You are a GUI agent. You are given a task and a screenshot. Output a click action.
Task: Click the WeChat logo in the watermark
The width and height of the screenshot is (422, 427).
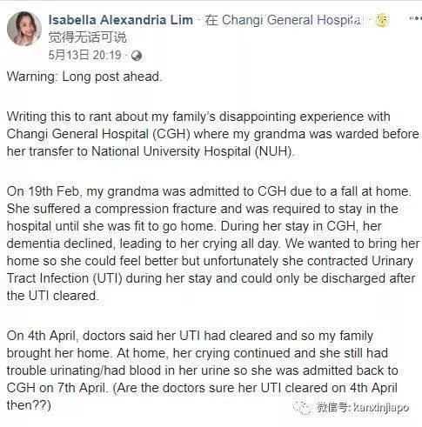pos(302,408)
